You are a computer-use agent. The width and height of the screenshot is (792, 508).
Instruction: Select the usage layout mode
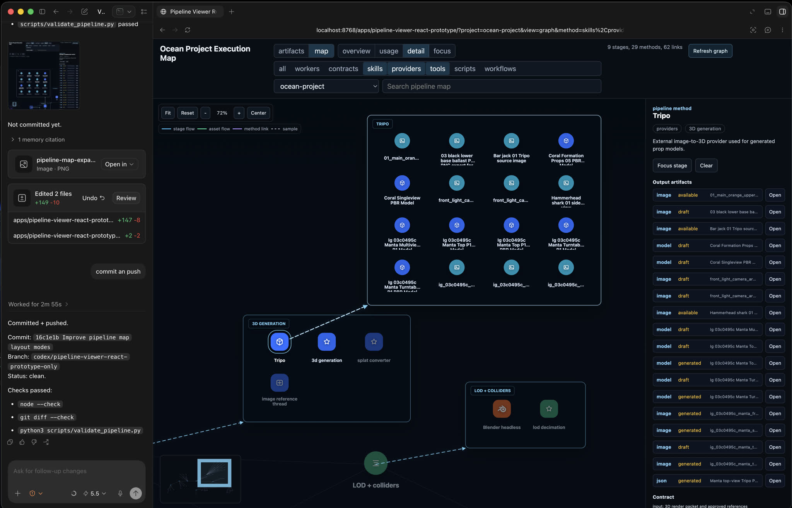(389, 51)
